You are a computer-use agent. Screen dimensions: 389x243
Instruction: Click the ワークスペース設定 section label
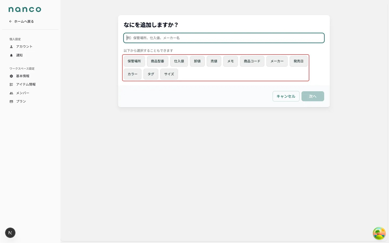click(x=22, y=69)
